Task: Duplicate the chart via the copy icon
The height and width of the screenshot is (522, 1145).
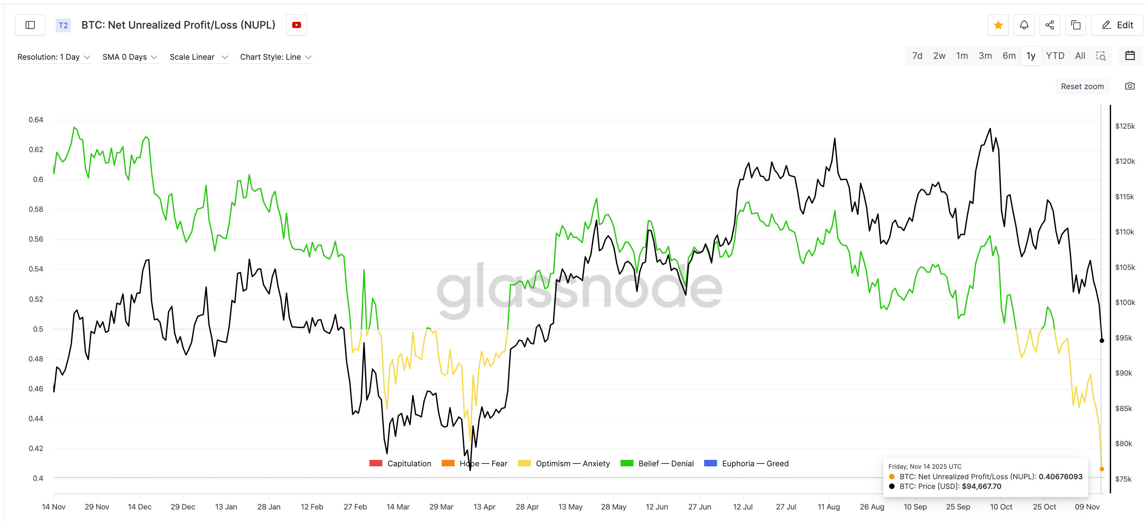Action: (x=1076, y=25)
